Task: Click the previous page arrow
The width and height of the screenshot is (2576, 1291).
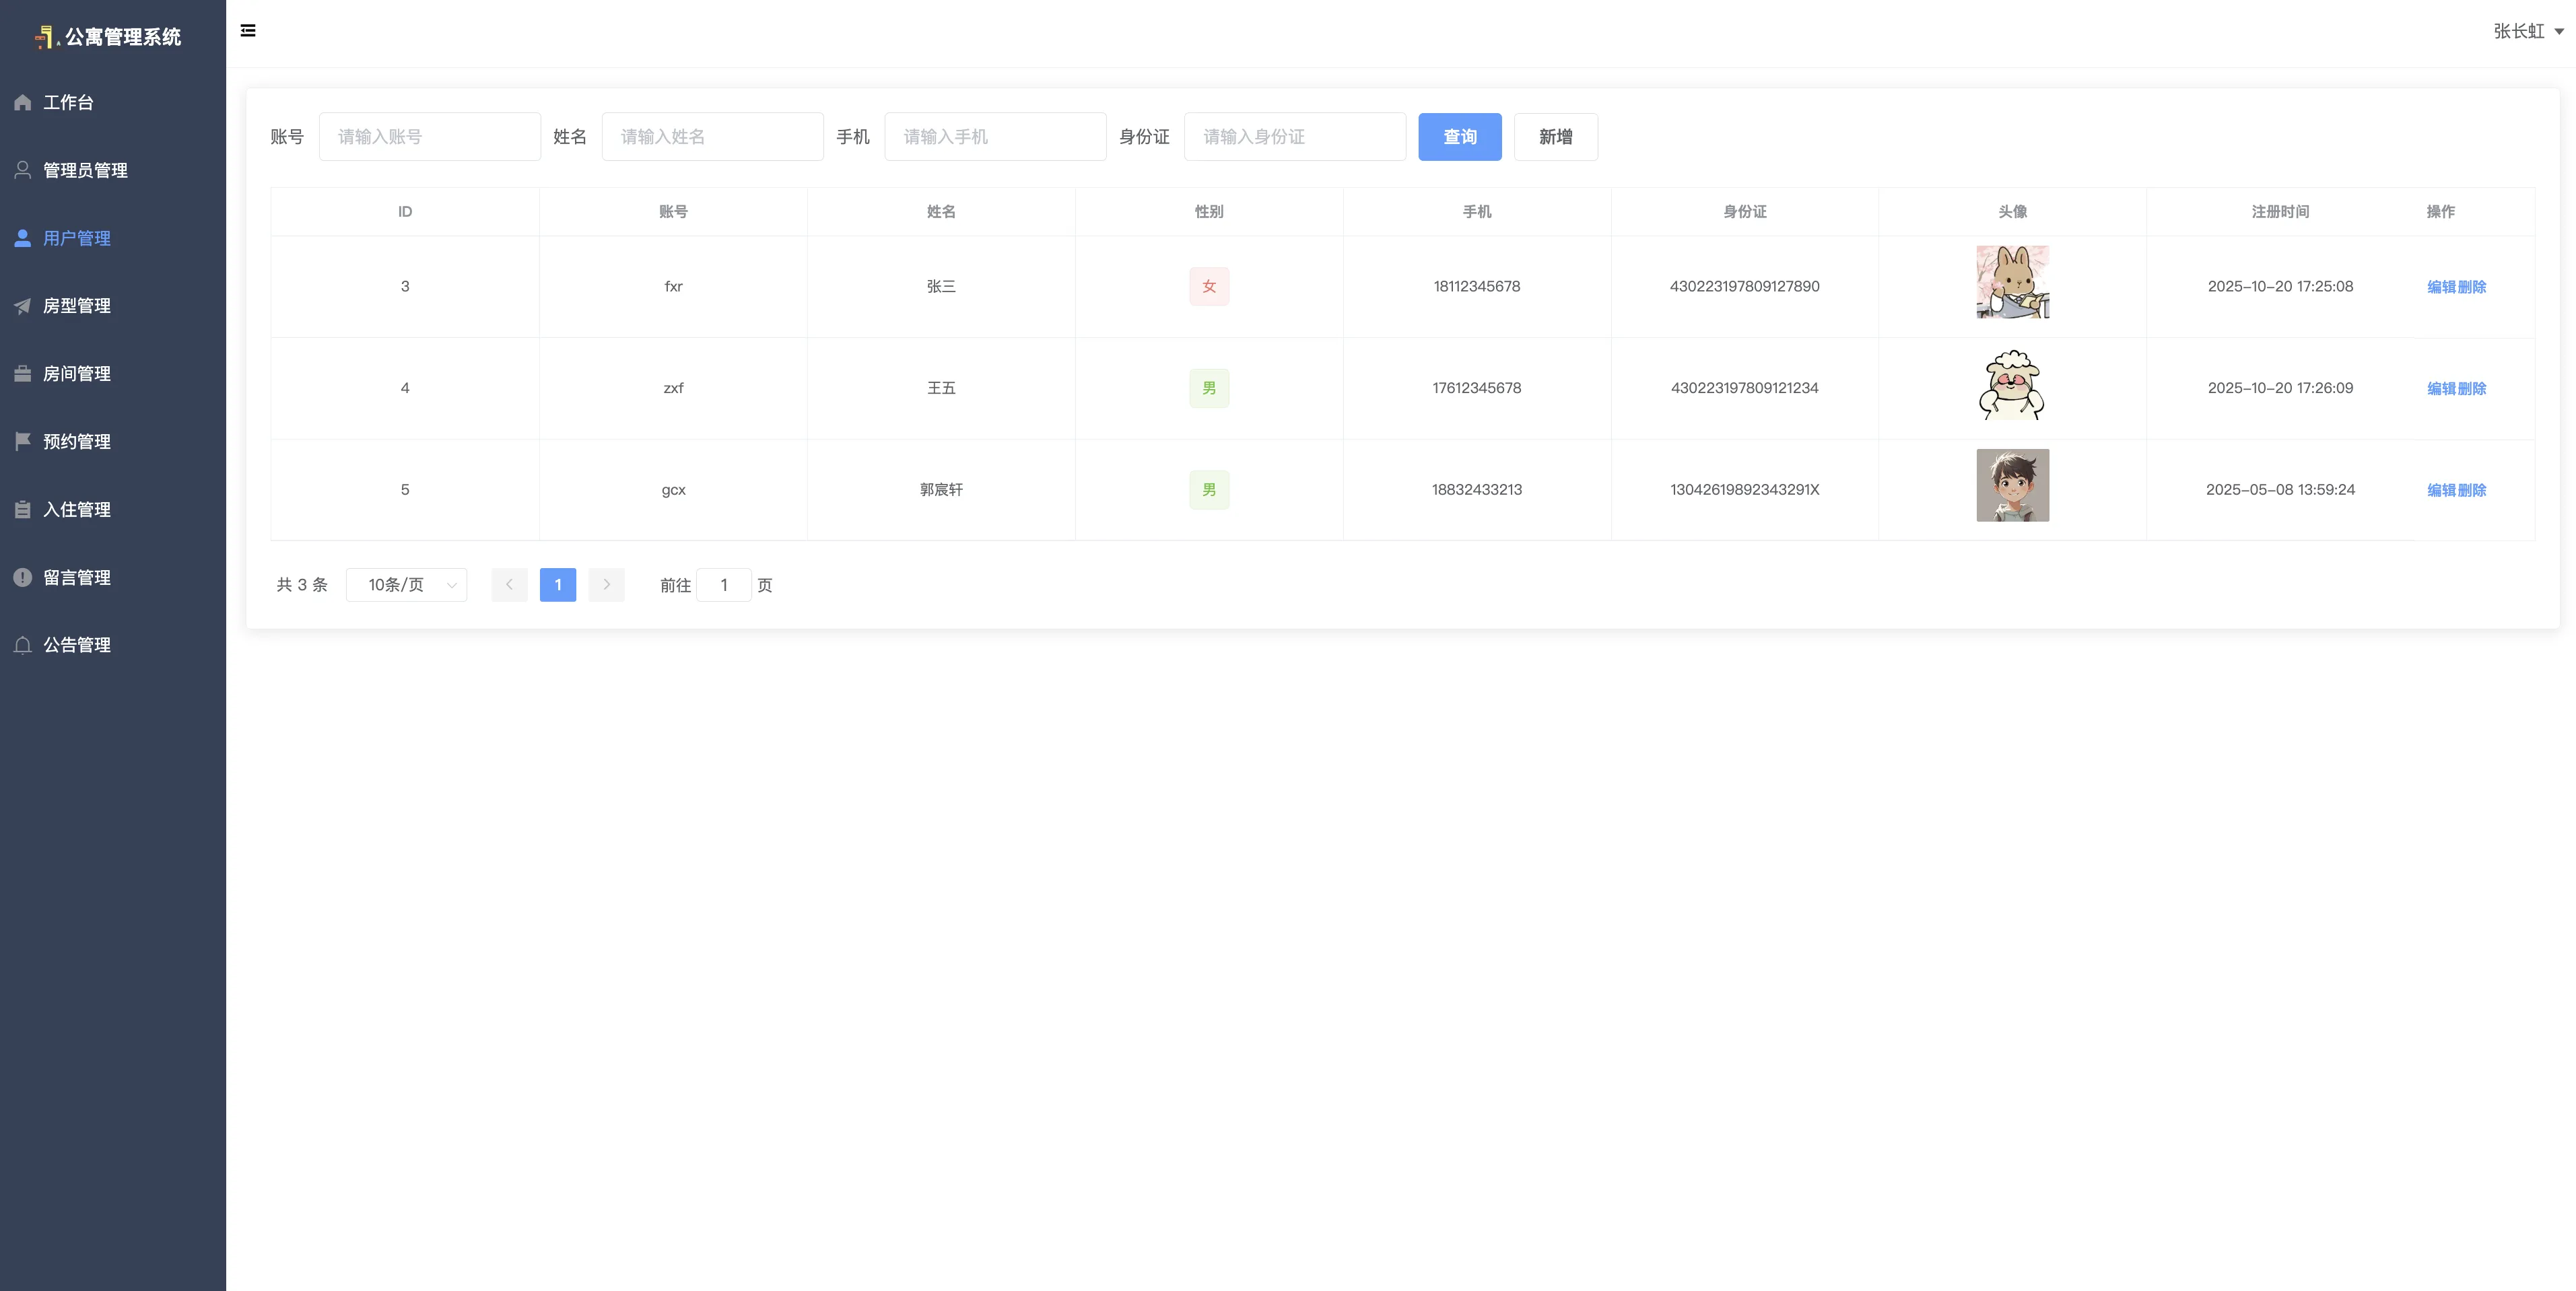Action: (x=509, y=585)
